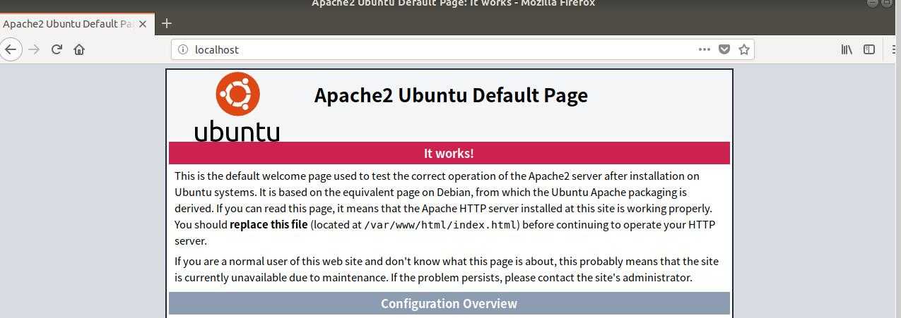The width and height of the screenshot is (901, 318).
Task: Click the /var/www/html/index.html path text
Action: click(441, 225)
